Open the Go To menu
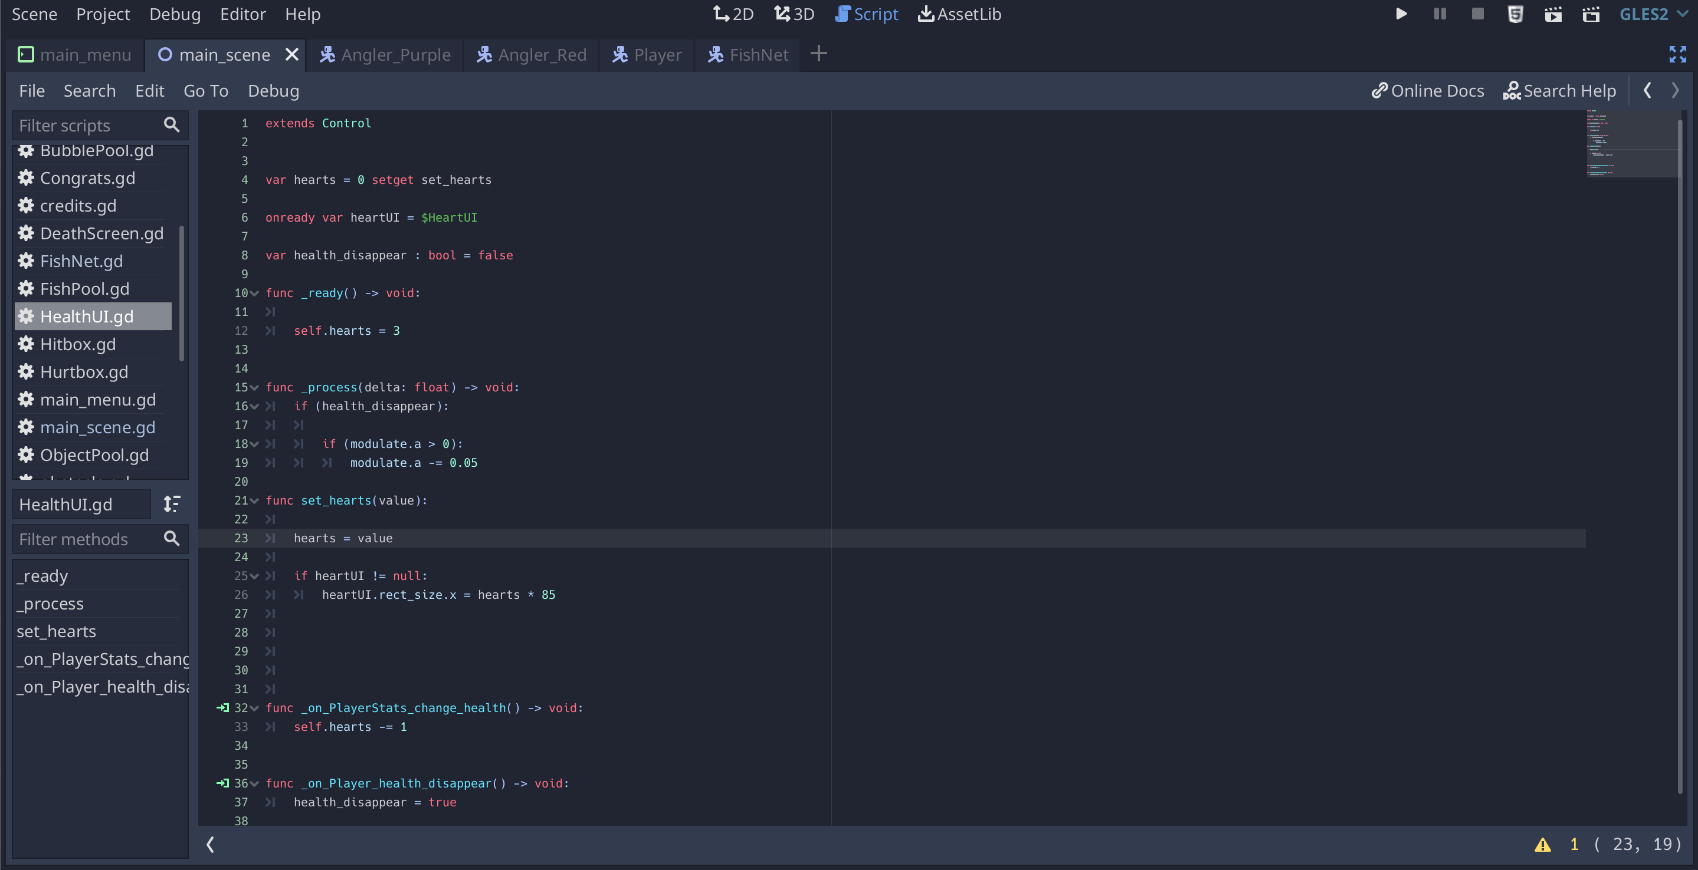The image size is (1698, 870). pyautogui.click(x=206, y=90)
